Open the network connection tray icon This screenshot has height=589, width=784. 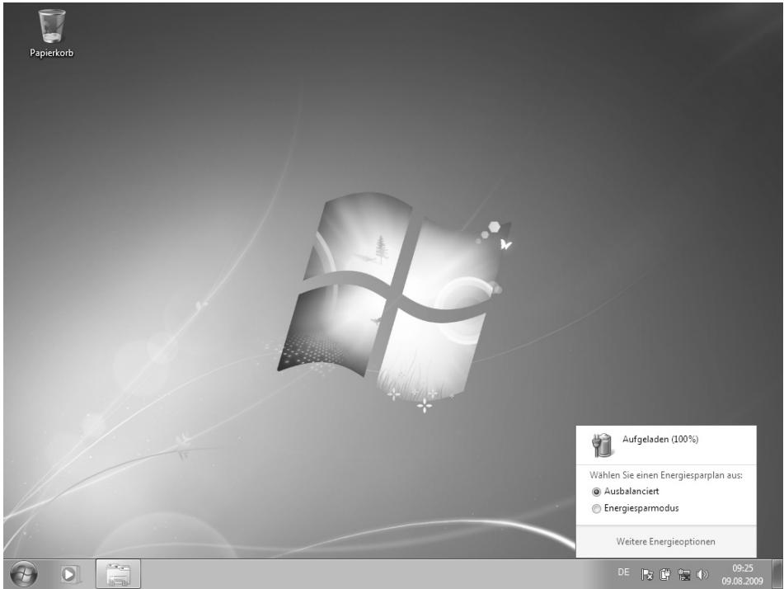click(683, 574)
